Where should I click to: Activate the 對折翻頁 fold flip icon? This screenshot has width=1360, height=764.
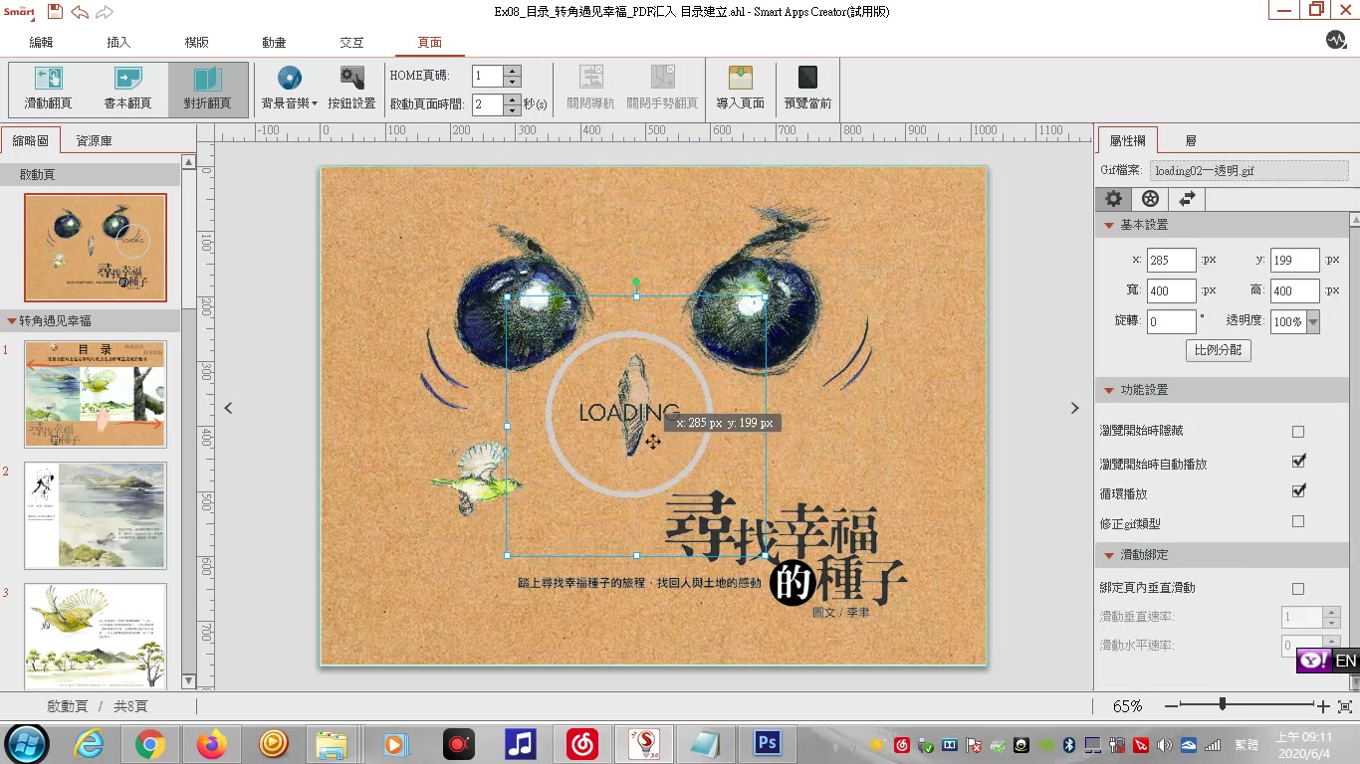point(207,89)
